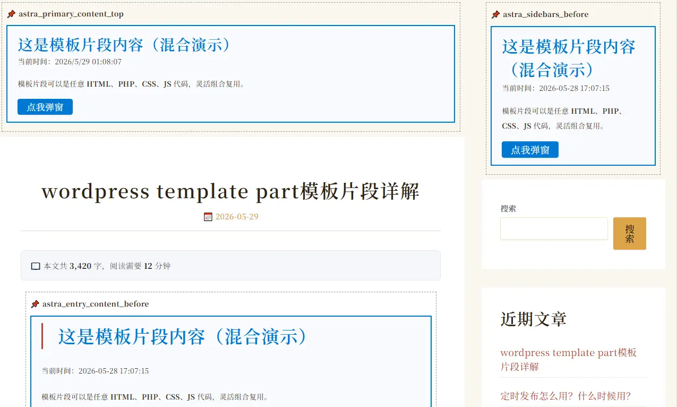Focus the sidebar search input field
This screenshot has width=677, height=407.
pos(554,228)
